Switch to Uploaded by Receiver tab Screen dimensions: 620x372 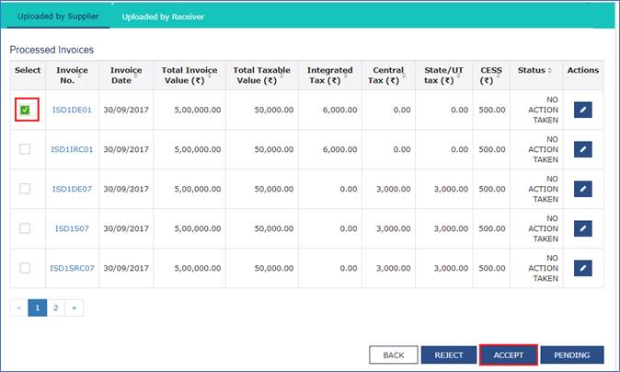(x=163, y=17)
